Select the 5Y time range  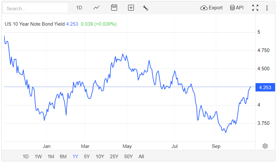tap(87, 157)
